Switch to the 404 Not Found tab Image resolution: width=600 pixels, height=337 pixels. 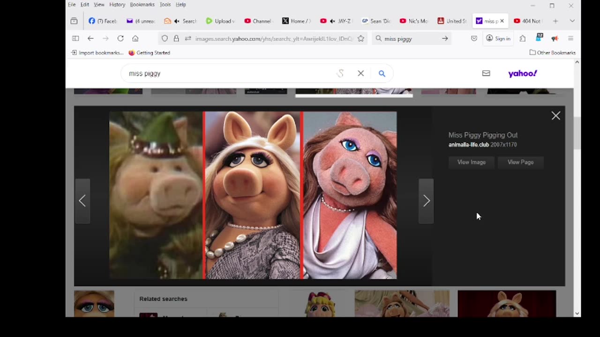tap(527, 21)
